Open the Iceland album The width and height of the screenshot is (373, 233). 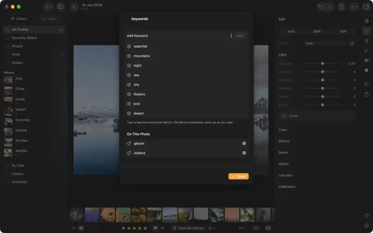tap(34, 131)
